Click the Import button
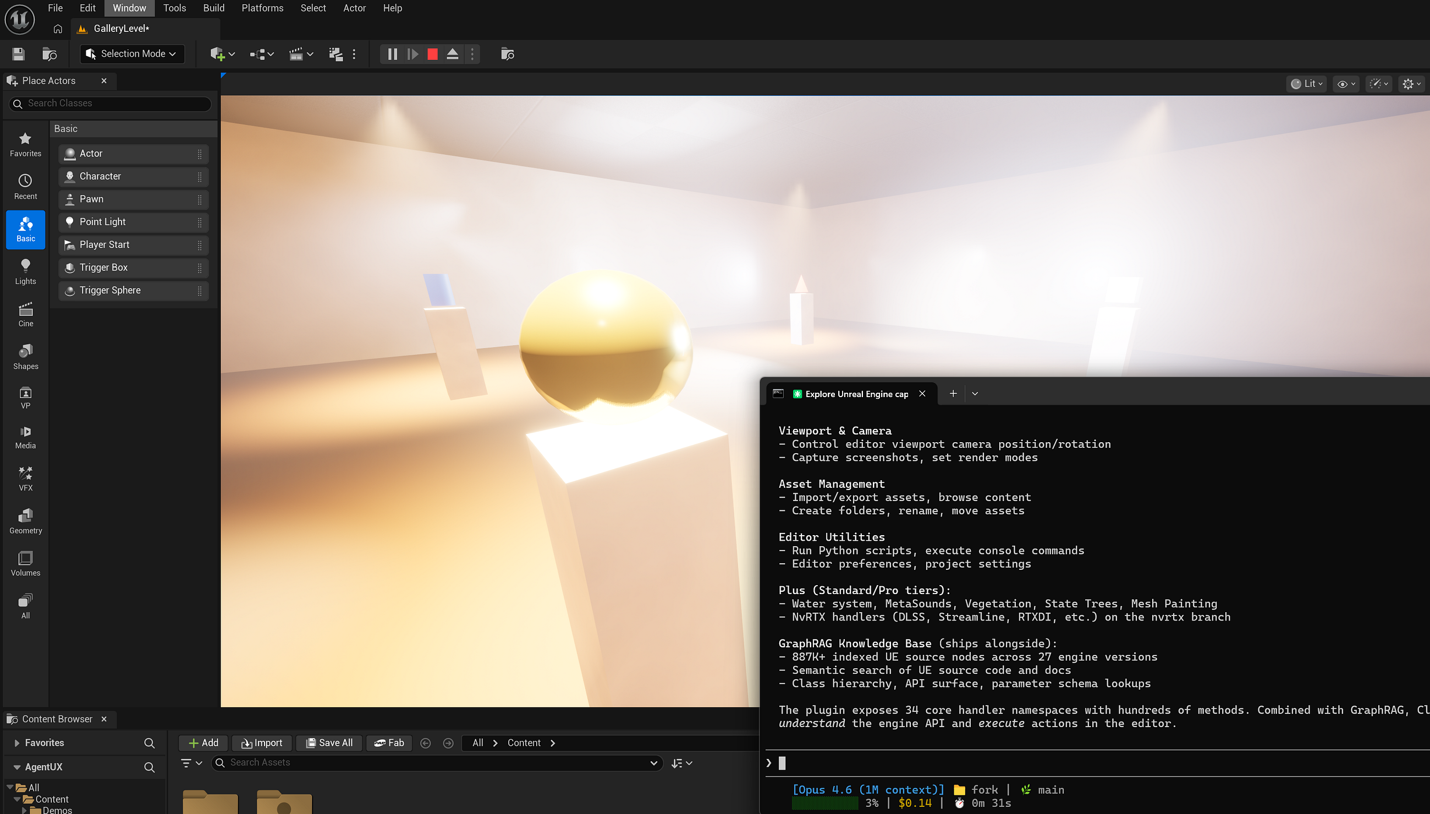The height and width of the screenshot is (814, 1430). coord(262,743)
